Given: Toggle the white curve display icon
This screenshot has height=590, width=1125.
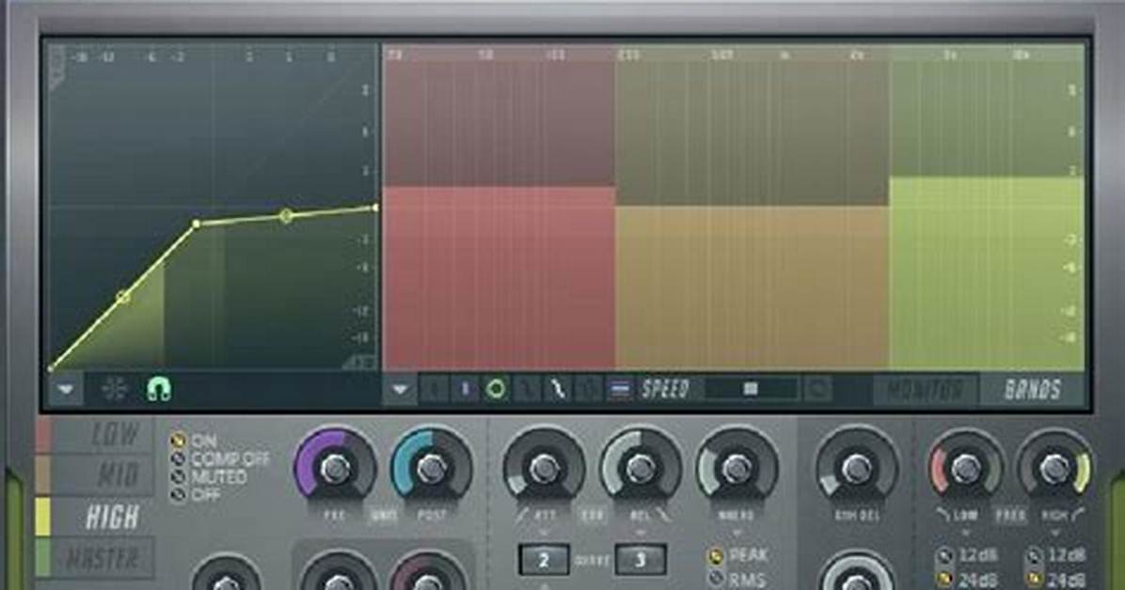Looking at the screenshot, I should (558, 389).
